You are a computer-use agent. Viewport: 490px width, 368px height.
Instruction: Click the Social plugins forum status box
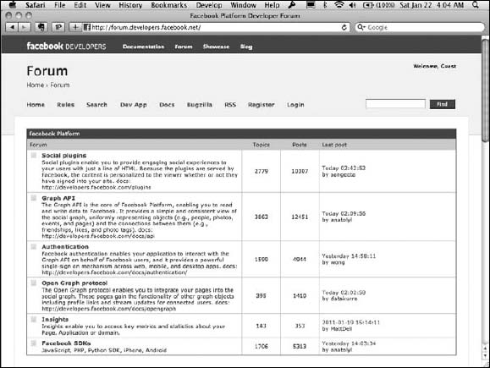pos(34,156)
